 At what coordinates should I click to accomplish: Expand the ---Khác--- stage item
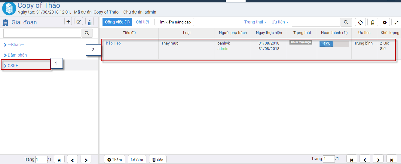[x=16, y=45]
